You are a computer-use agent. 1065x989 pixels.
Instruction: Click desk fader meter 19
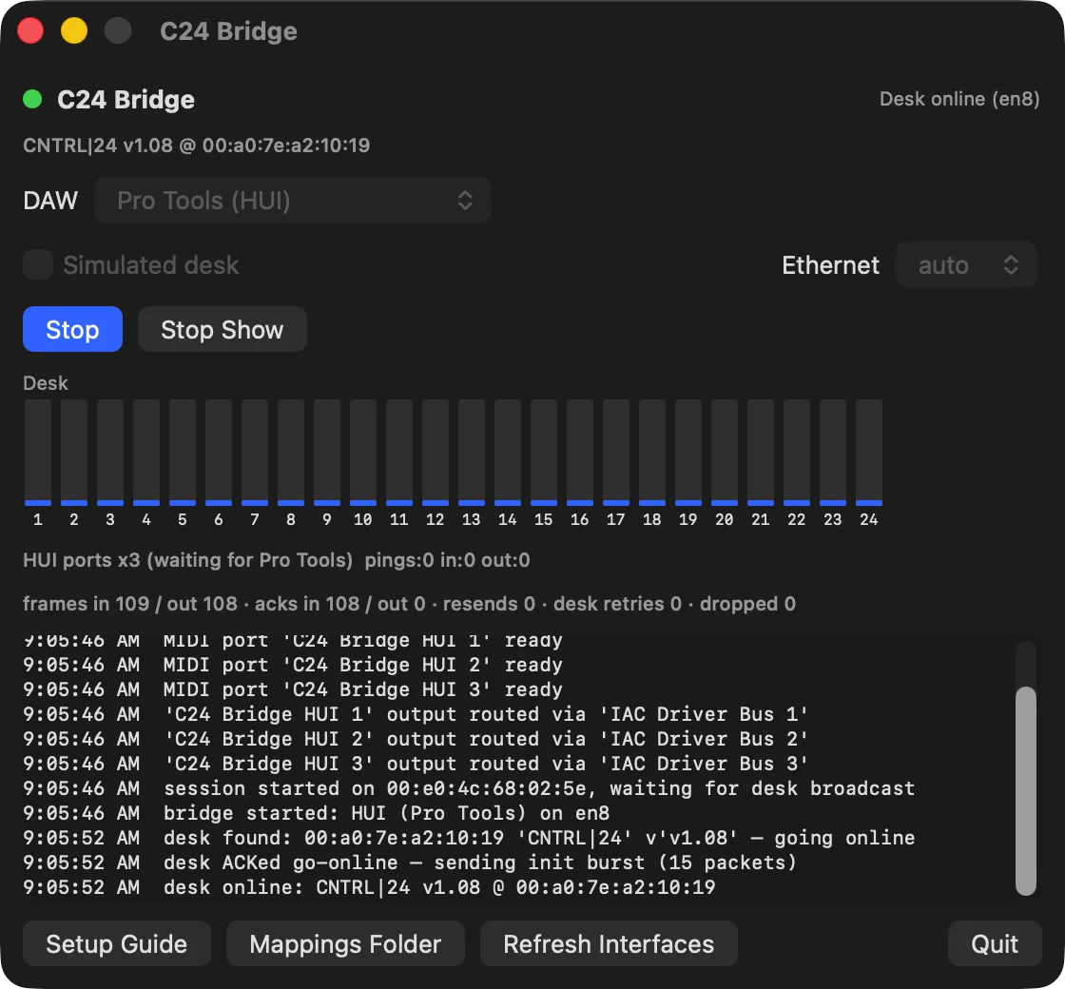[688, 453]
